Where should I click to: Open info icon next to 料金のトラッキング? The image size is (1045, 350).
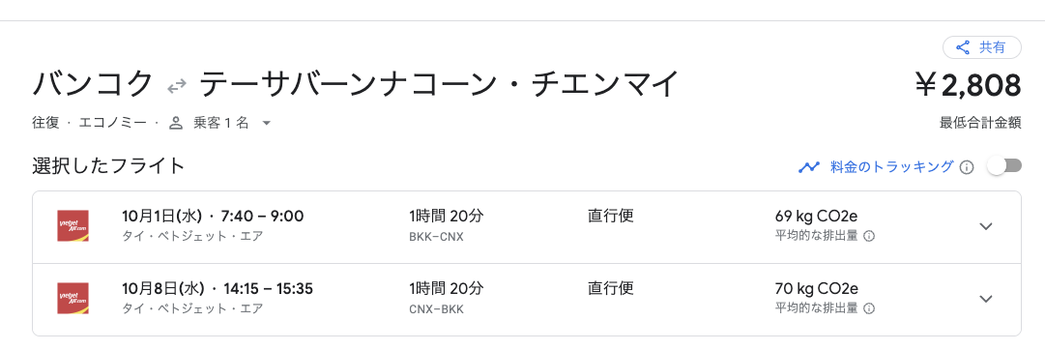[x=967, y=166]
